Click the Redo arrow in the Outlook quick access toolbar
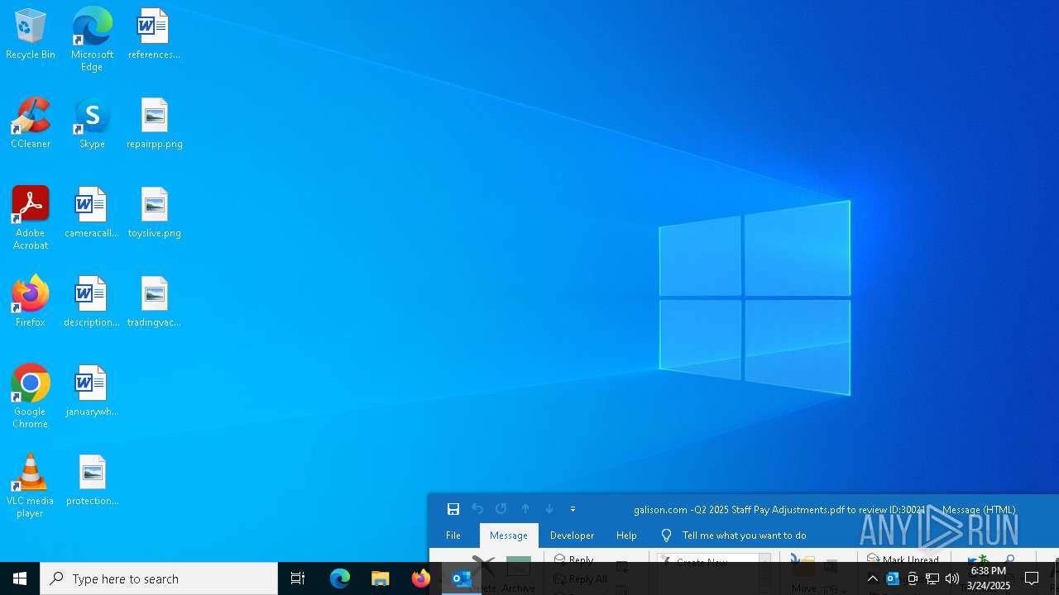The height and width of the screenshot is (595, 1059). [x=501, y=509]
